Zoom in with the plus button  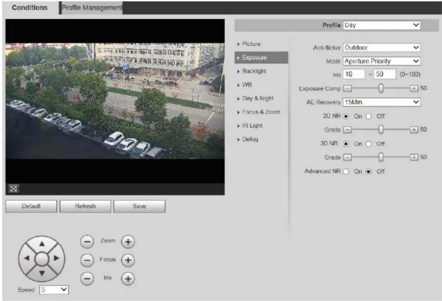coord(128,242)
